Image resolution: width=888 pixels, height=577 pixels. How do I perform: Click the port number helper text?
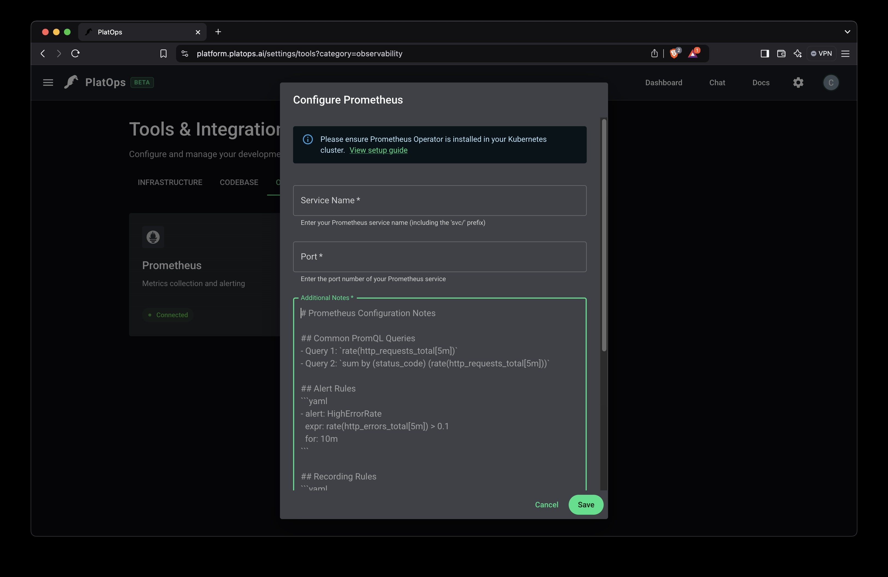(x=373, y=279)
